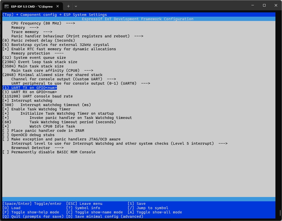The image size is (282, 221).
Task: Select Interrupt watchdog timeout (ms) row
Action: point(47,105)
